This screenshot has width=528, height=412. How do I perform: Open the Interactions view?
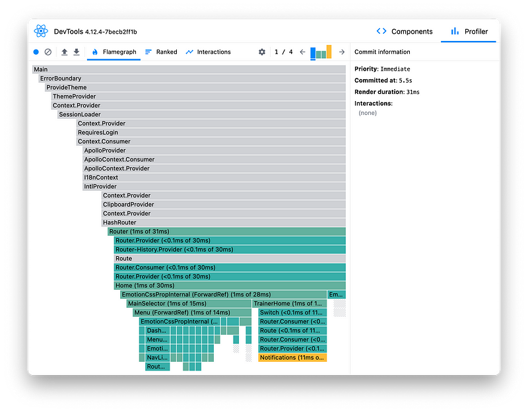[208, 52]
